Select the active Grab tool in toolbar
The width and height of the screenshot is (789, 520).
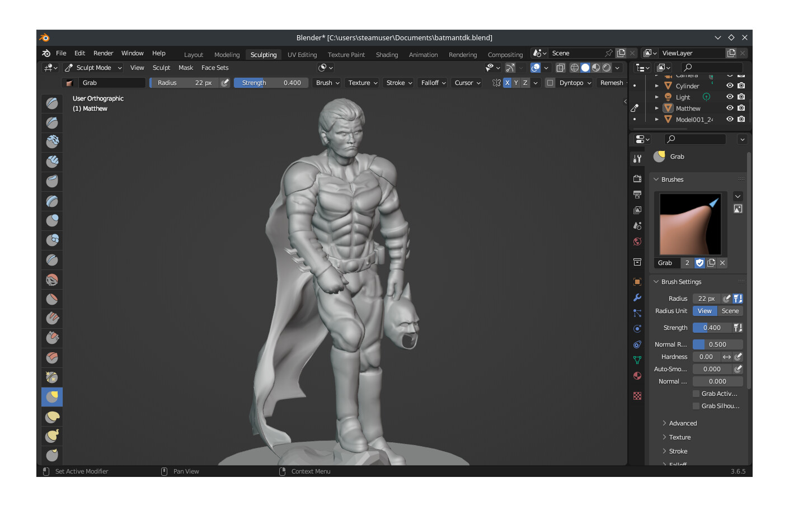52,397
